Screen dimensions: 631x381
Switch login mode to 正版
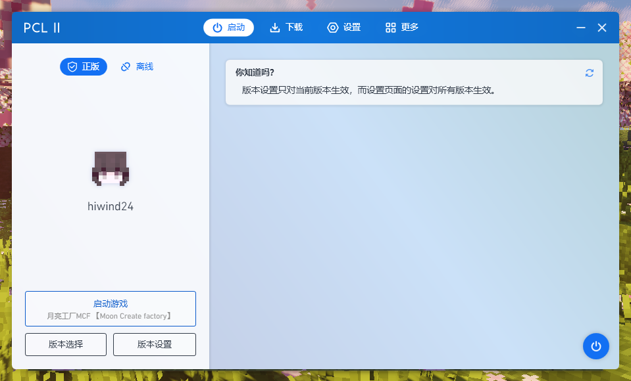(84, 67)
